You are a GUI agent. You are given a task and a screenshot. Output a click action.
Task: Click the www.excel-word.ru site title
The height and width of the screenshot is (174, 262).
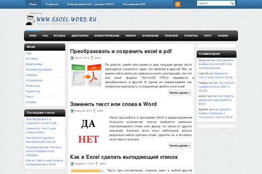click(x=66, y=19)
